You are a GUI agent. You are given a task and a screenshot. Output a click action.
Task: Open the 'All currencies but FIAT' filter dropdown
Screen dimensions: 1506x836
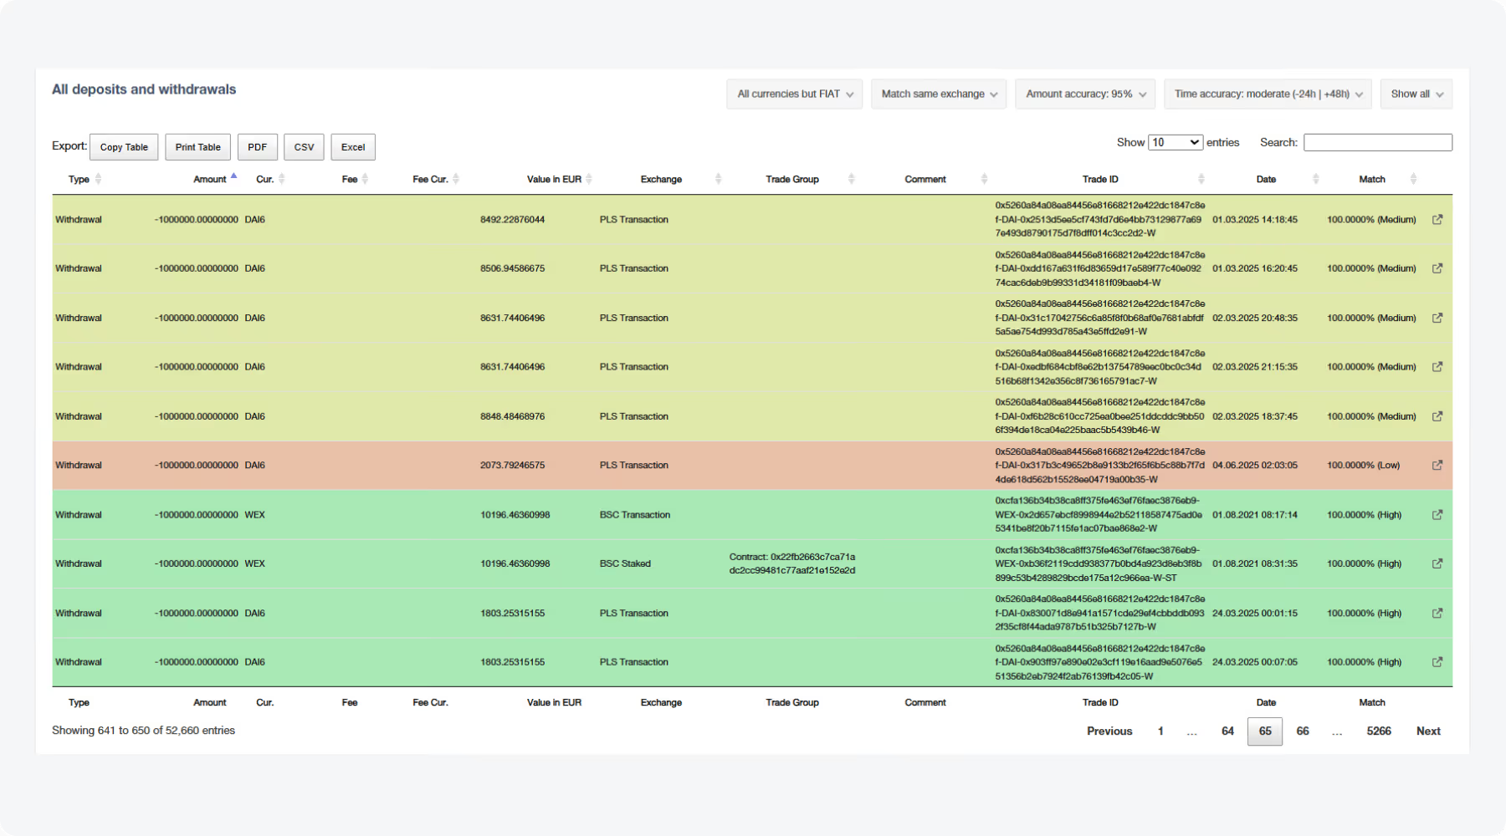click(793, 94)
